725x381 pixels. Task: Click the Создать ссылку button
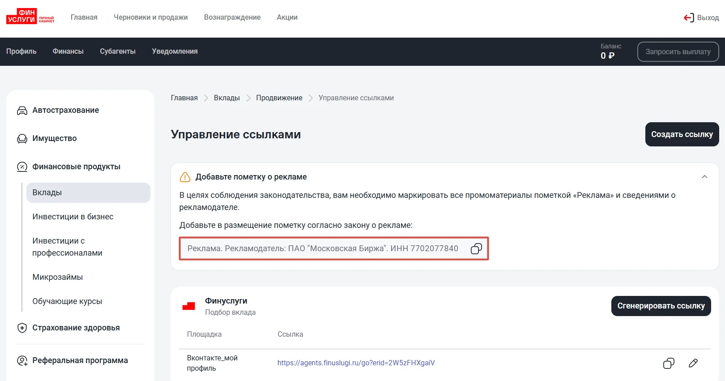[x=682, y=134]
